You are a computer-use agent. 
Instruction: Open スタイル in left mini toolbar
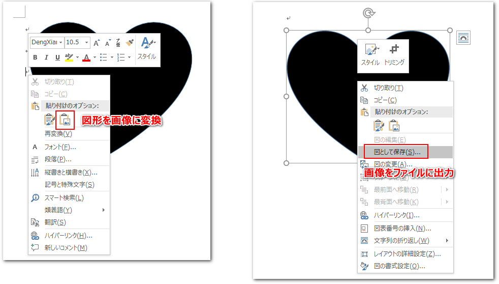147,48
